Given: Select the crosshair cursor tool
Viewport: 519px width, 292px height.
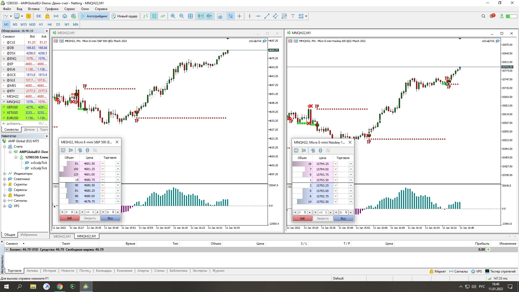Looking at the screenshot, I should 239,16.
